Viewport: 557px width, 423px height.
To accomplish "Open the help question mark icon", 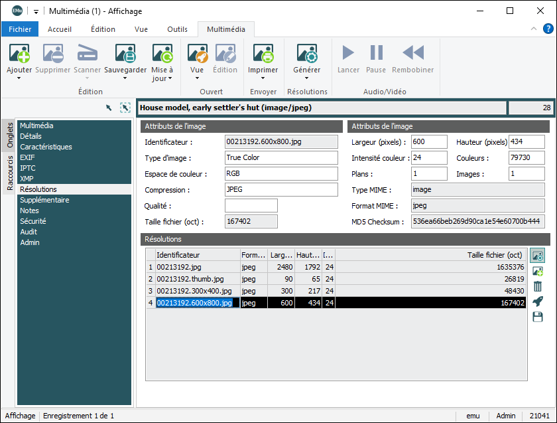I will coord(548,29).
